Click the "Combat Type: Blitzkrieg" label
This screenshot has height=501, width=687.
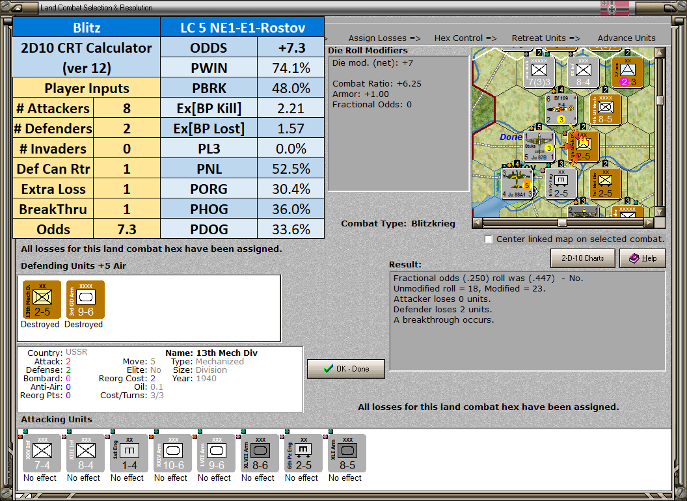click(x=398, y=224)
